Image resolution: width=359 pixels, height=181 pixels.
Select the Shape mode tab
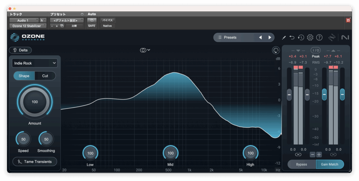tap(24, 76)
